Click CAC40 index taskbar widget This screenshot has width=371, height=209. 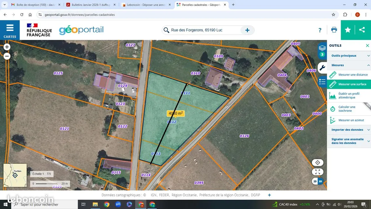[291, 204]
